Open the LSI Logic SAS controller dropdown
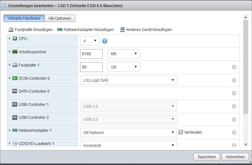Viewport: 252px width, 165px height. tap(128, 80)
